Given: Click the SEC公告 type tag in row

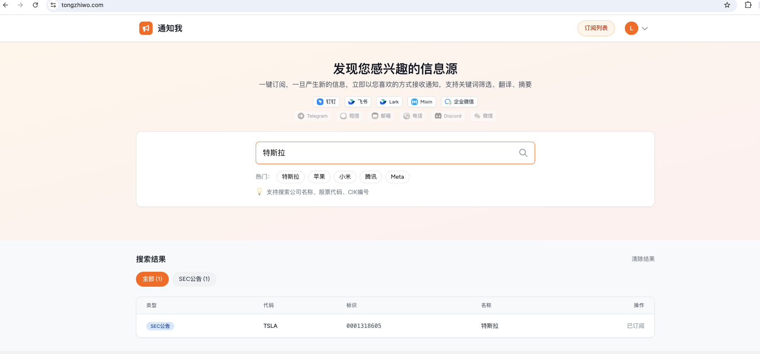Looking at the screenshot, I should click(160, 326).
